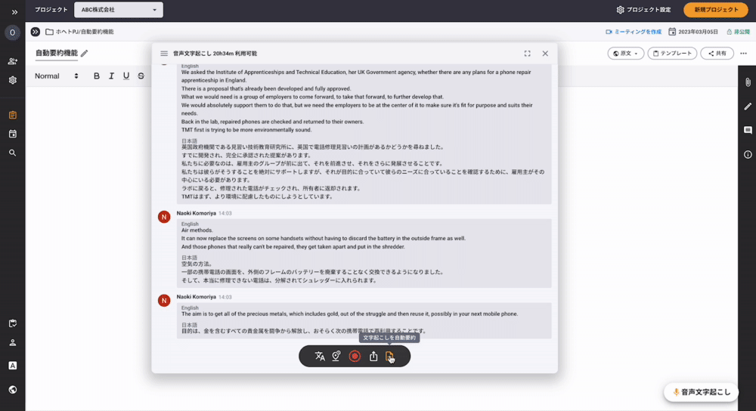This screenshot has width=756, height=411.
Task: Click the 新規プロジェクト button
Action: (716, 10)
